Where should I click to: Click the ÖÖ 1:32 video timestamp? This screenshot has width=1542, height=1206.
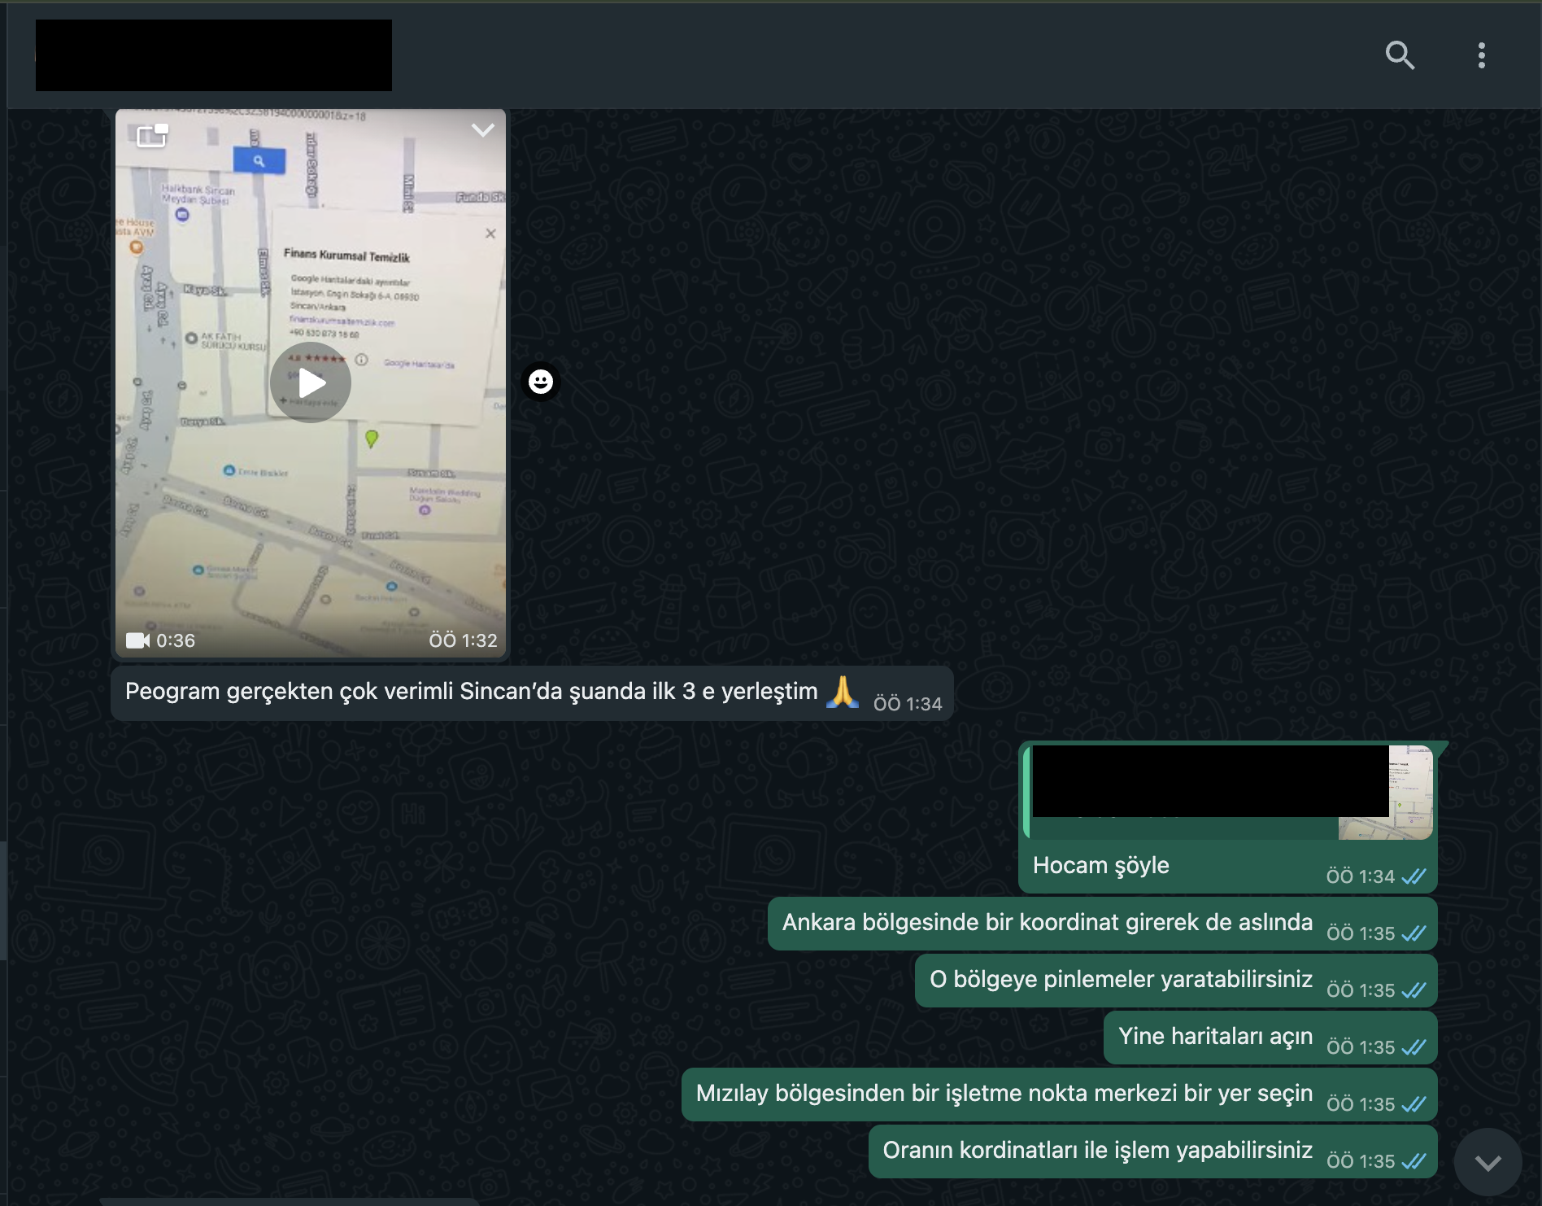pos(463,640)
